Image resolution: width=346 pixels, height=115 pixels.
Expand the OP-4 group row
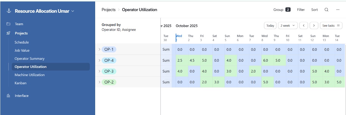click(99, 60)
